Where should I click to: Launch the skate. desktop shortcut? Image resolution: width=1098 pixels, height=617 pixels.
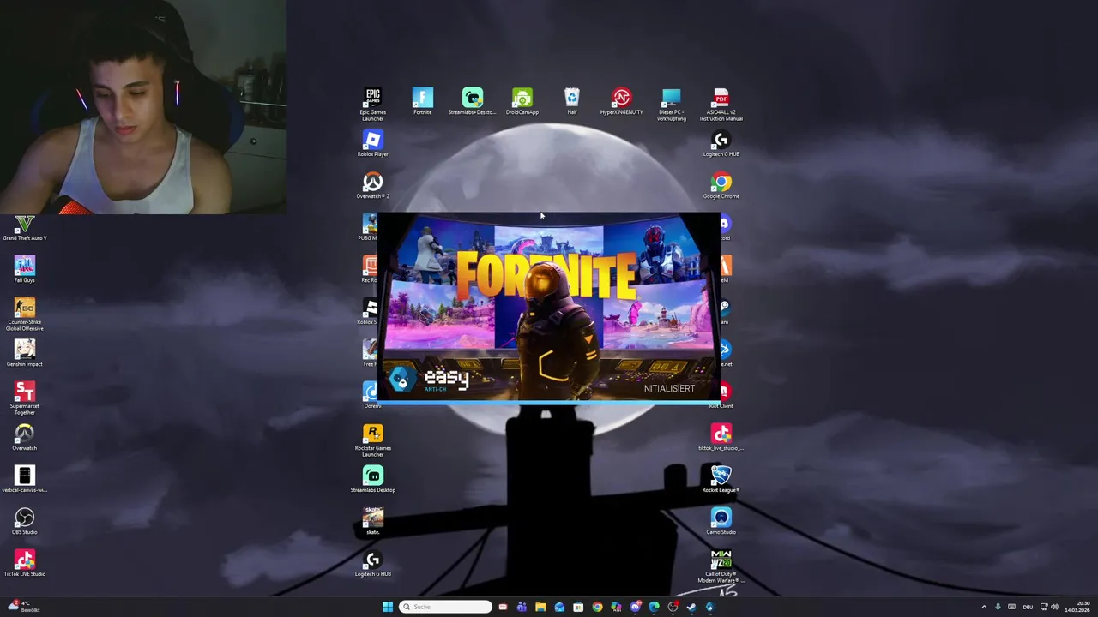coord(372,521)
